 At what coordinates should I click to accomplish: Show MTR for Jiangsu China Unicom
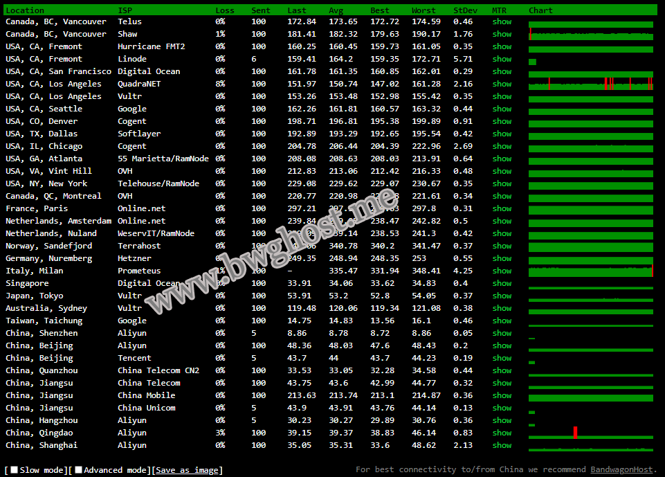[x=502, y=408]
